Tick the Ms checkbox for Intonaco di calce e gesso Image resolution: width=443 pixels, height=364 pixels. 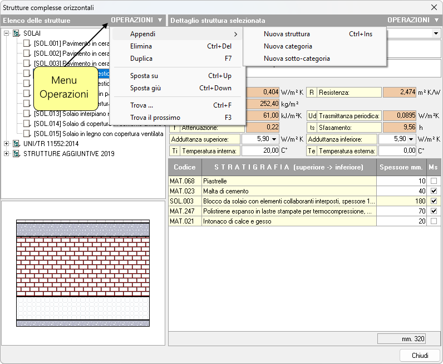434,221
